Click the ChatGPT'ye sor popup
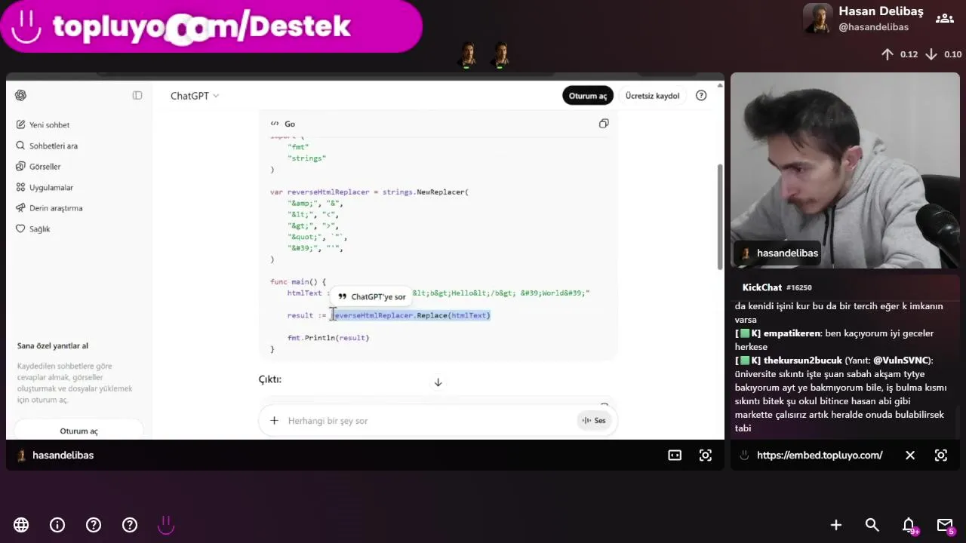 pyautogui.click(x=371, y=296)
